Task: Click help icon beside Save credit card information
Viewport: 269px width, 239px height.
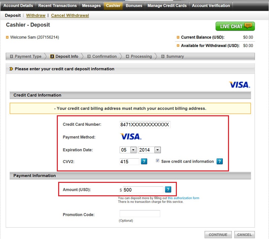Action: point(220,162)
